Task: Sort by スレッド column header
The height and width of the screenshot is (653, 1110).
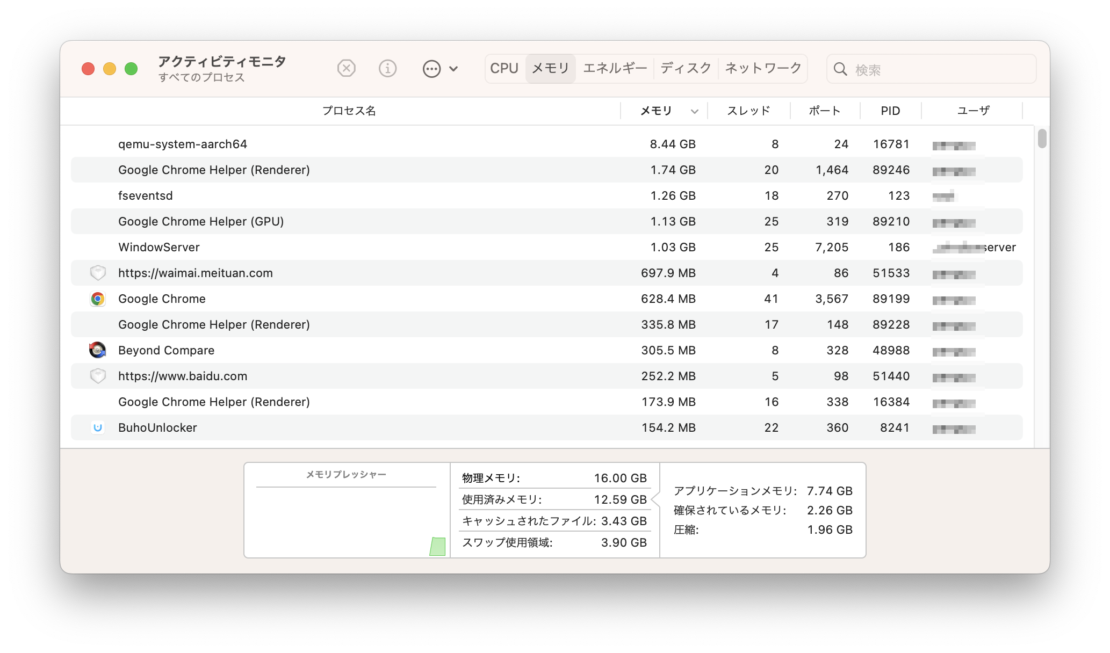Action: (x=748, y=111)
